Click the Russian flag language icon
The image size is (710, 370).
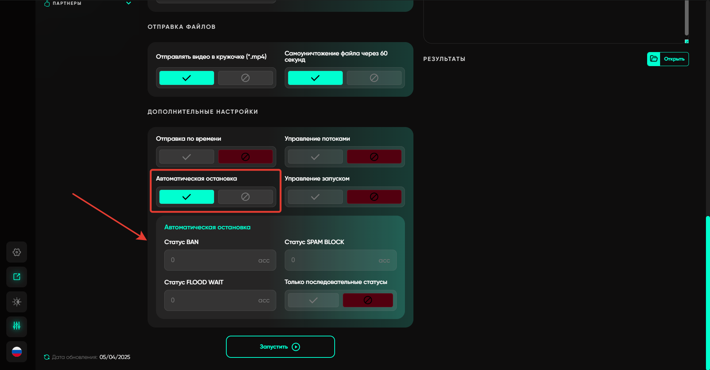17,352
